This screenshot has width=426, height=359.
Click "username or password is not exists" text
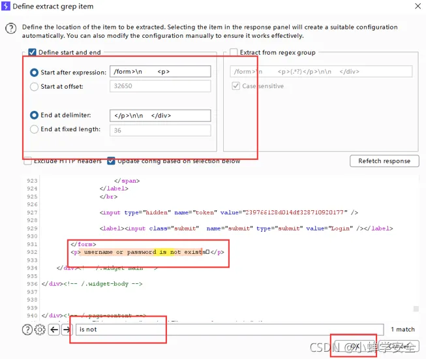point(145,252)
